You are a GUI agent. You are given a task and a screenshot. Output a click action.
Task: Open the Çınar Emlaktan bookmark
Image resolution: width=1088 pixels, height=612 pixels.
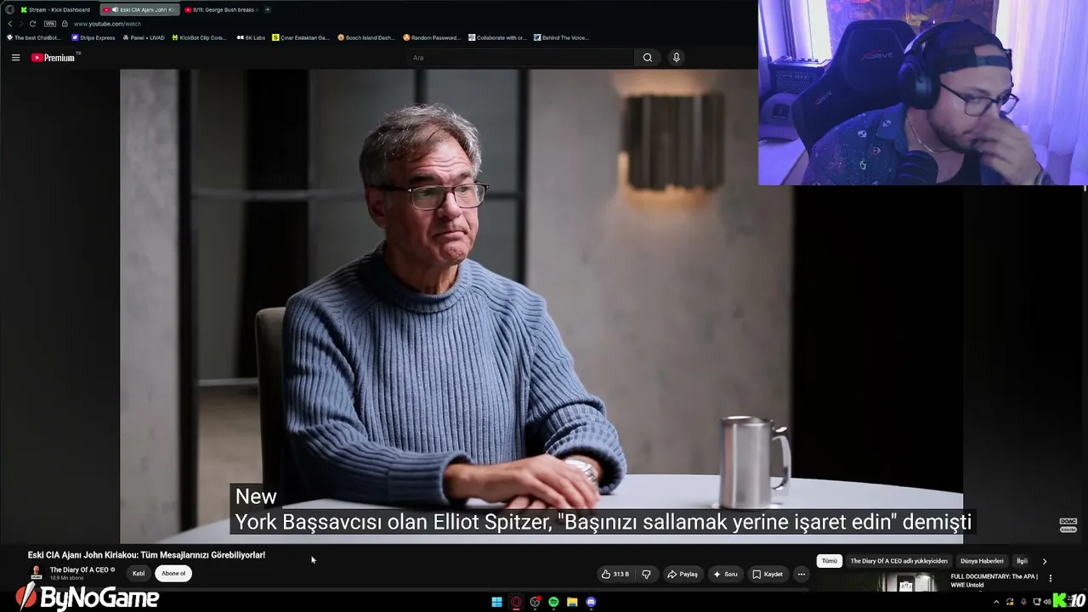300,37
